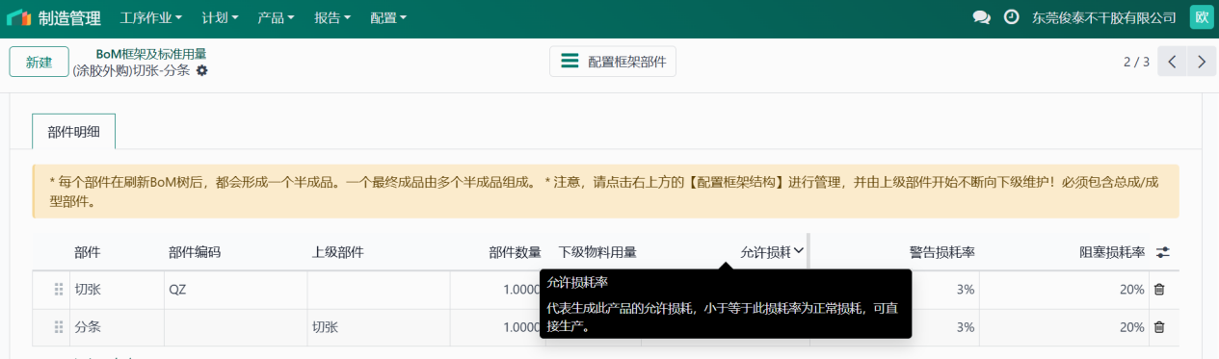Sort by the 部件数量 column header

(515, 252)
